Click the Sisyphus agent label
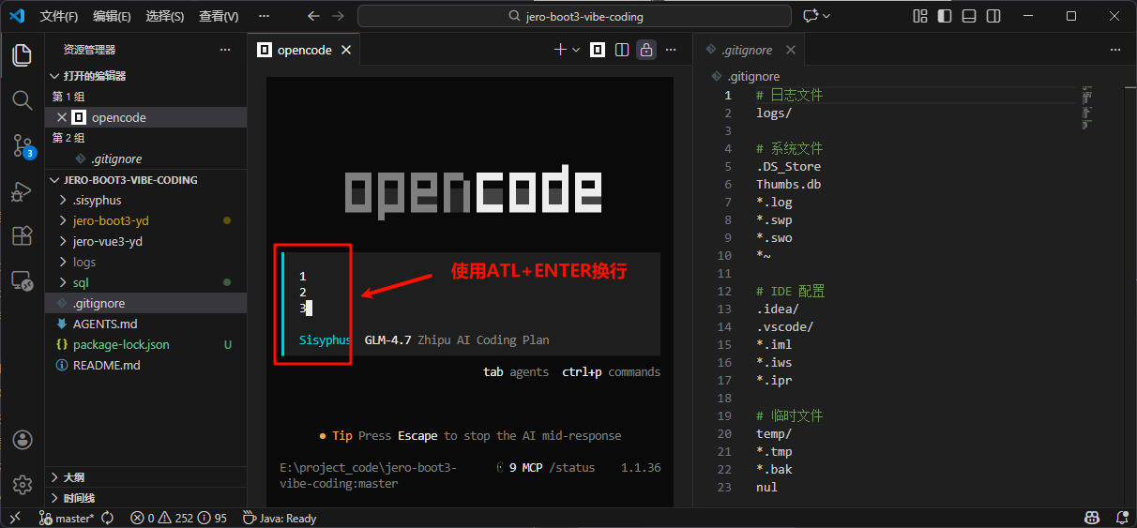 tap(325, 339)
